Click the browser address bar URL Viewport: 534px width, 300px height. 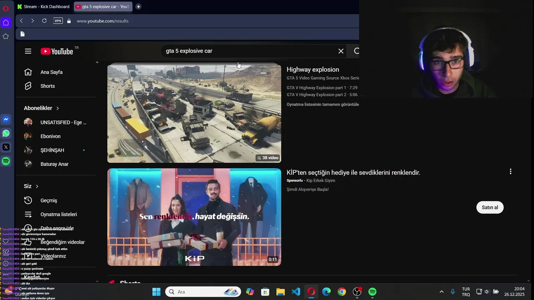click(103, 21)
